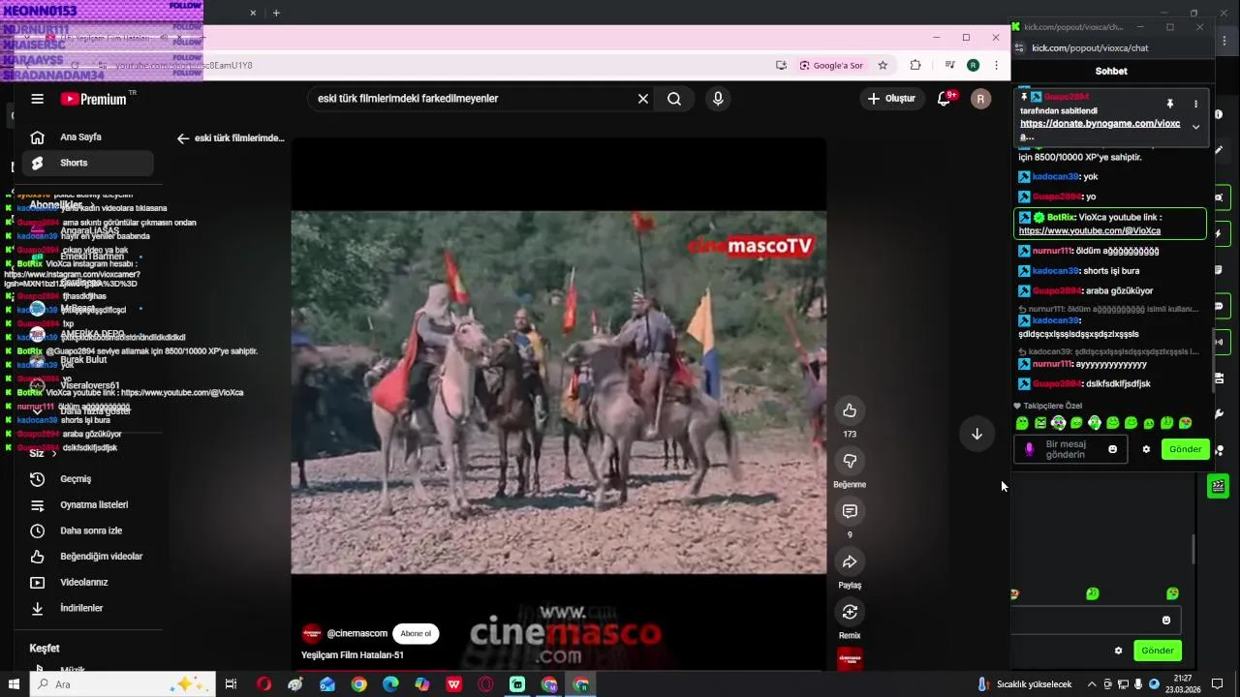This screenshot has height=697, width=1240.
Task: Select nurnur111 öldüm chat message author
Action: tap(1053, 252)
